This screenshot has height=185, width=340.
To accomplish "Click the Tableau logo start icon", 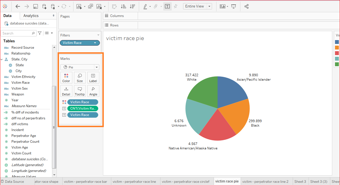I will tap(5, 6).
